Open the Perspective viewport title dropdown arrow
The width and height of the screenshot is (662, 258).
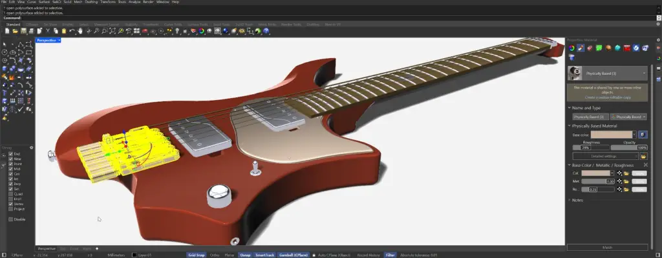tap(59, 40)
